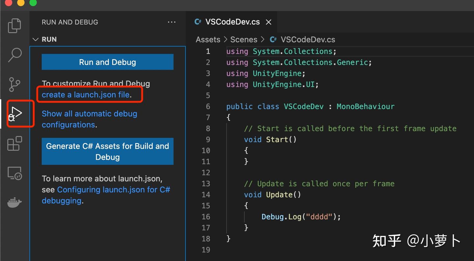Open the Assets breadcrumb menu
Image resolution: width=474 pixels, height=261 pixels.
(208, 39)
